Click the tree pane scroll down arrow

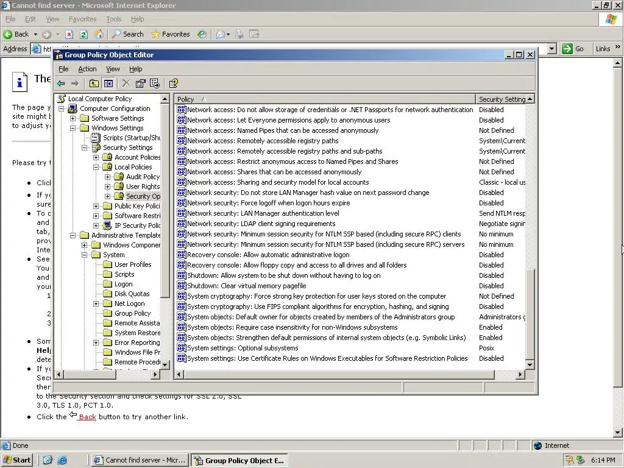tap(165, 364)
